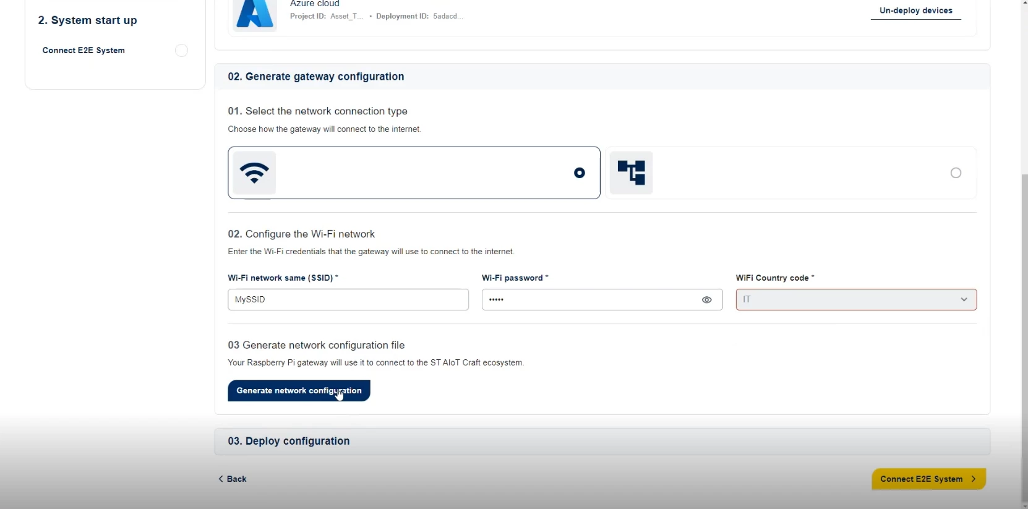Viewport: 1028px width, 509px height.
Task: Select the Wi-Fi radio button
Action: coord(580,173)
